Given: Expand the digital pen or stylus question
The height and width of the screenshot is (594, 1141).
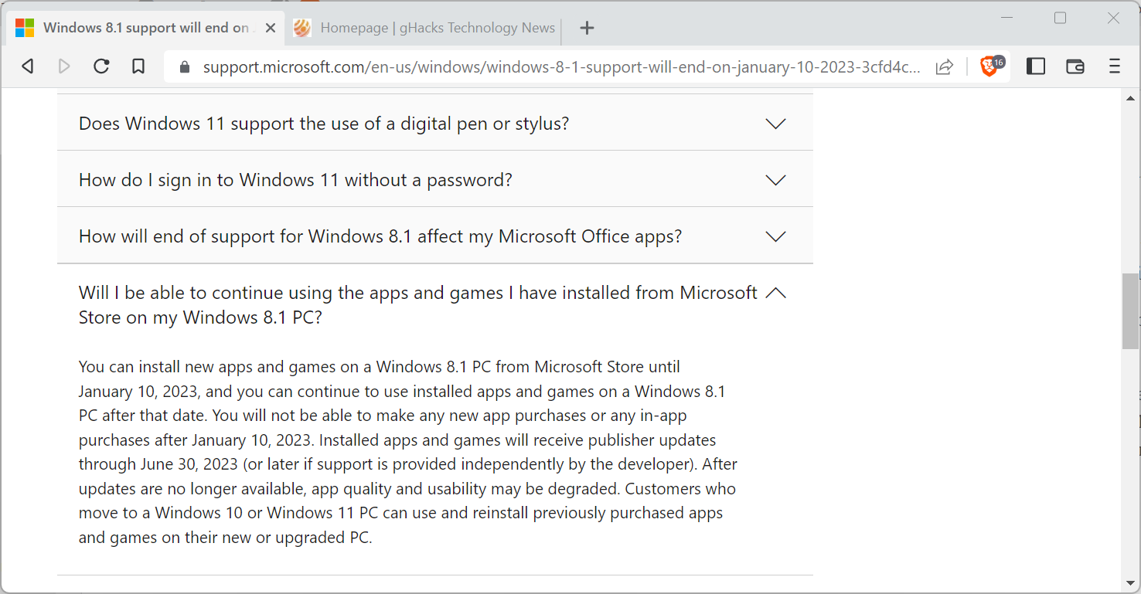Looking at the screenshot, I should tap(775, 123).
